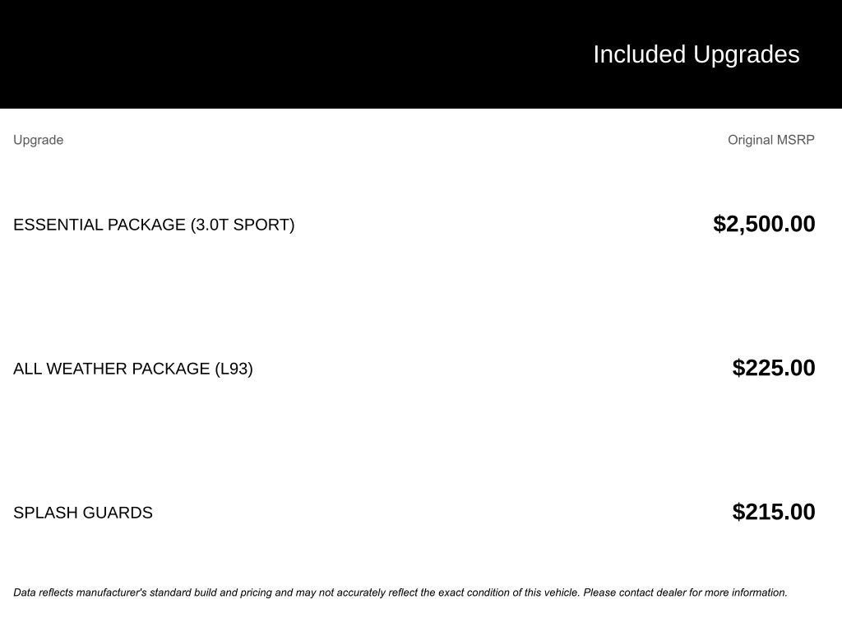Select the SPLASH GUARDS upgrade label
The width and height of the screenshot is (842, 632).
(83, 513)
